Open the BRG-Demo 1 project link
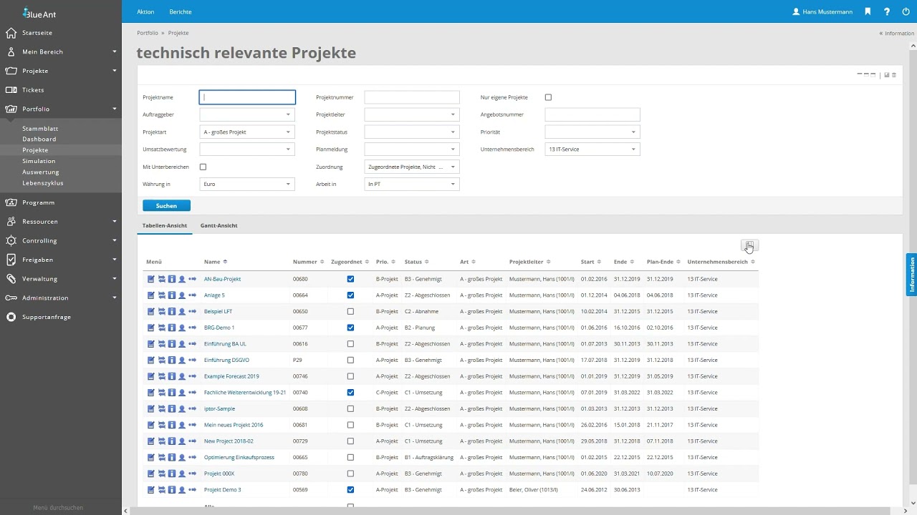The image size is (917, 515). [219, 328]
